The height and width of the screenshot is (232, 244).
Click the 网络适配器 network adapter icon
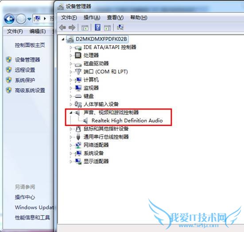[78, 145]
